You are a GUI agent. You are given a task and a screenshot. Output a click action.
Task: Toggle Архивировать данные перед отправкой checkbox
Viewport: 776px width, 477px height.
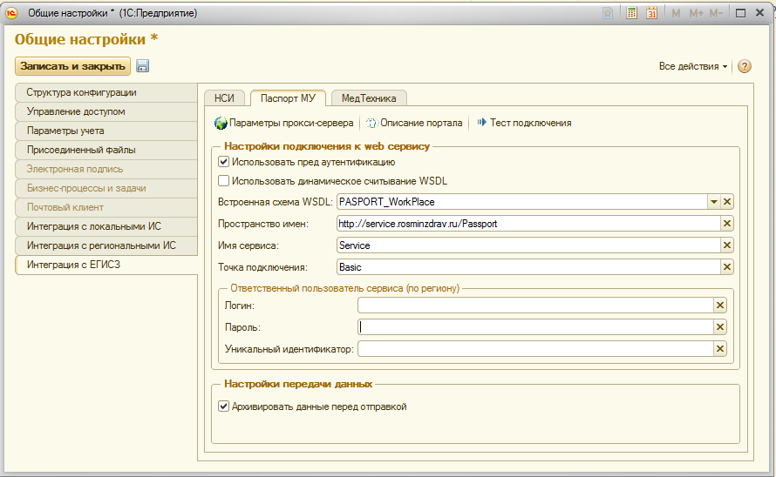pos(224,406)
